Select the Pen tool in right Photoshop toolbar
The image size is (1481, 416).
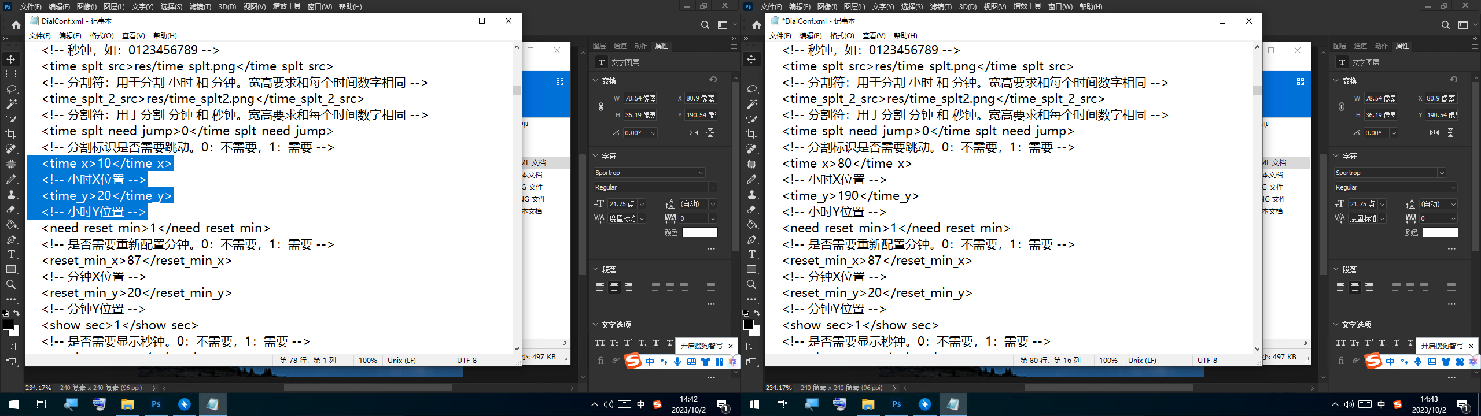pyautogui.click(x=751, y=240)
